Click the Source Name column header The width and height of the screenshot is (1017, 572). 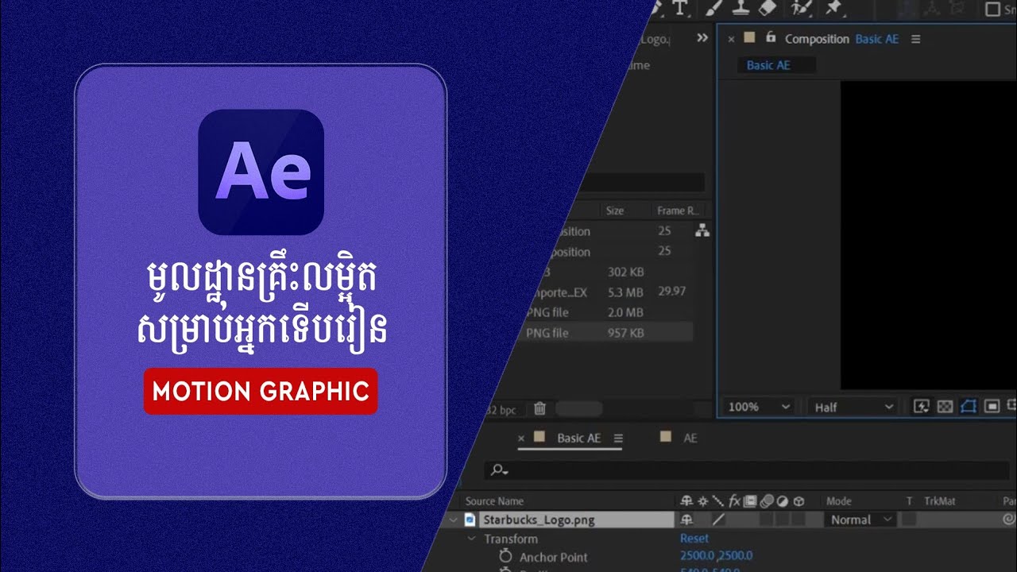(494, 501)
